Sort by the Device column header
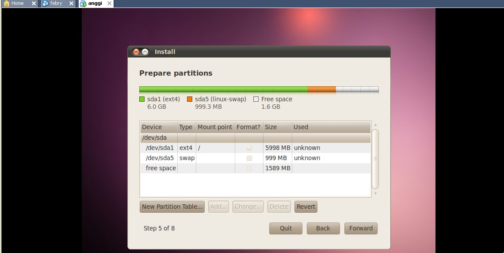The height and width of the screenshot is (253, 504). (x=159, y=127)
